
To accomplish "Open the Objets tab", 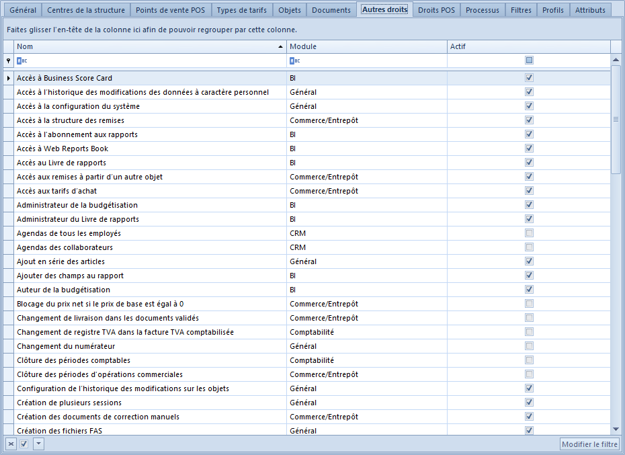I will coord(290,10).
